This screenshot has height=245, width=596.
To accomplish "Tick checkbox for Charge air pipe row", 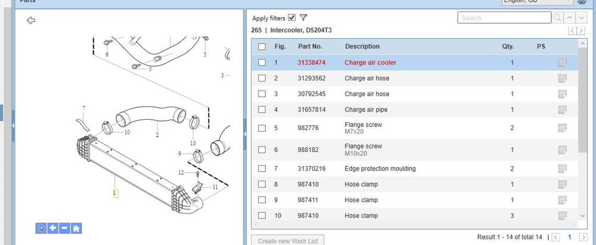I will click(262, 110).
